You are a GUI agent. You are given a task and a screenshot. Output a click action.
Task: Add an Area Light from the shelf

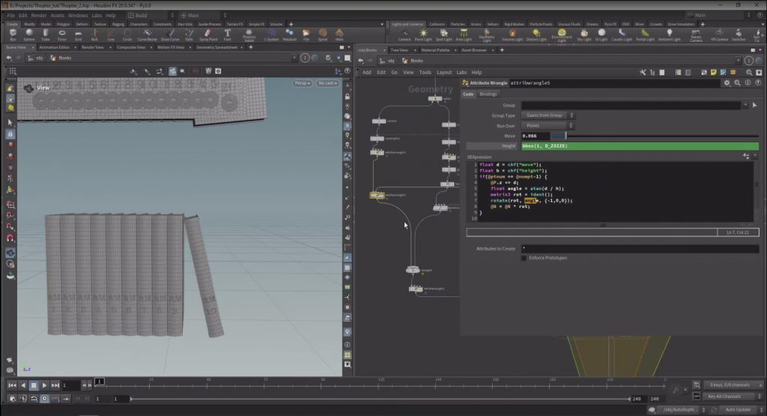tap(463, 35)
